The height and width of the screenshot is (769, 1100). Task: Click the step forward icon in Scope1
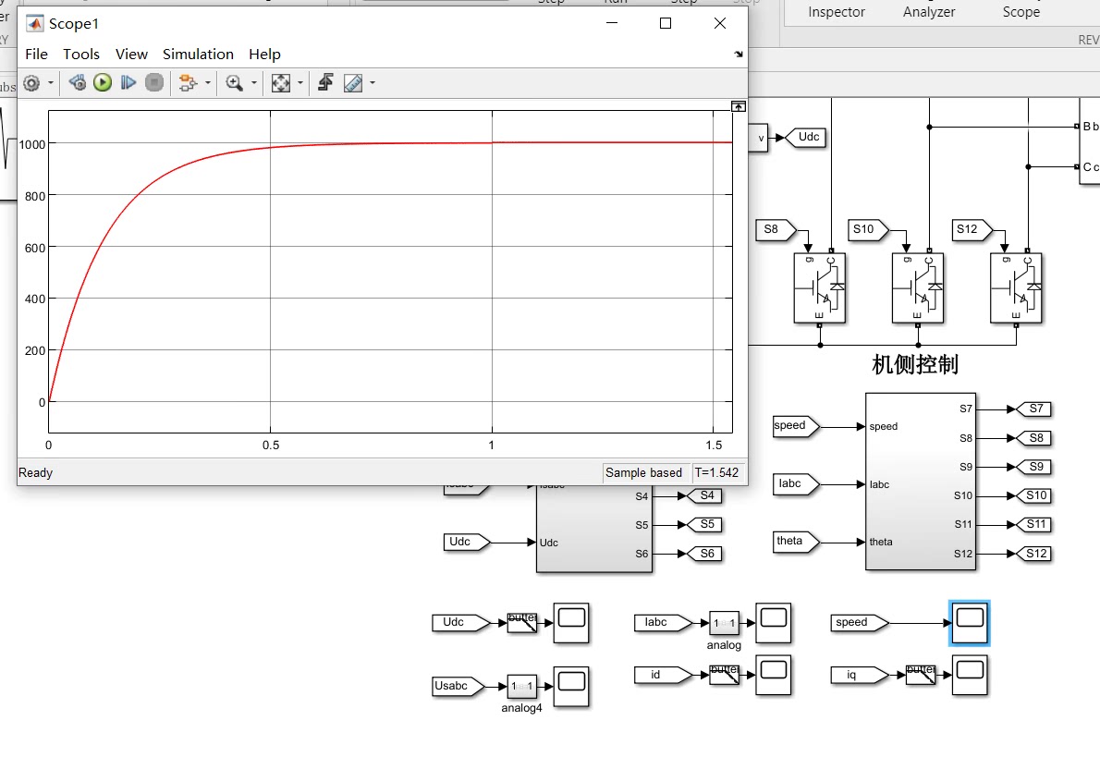click(128, 83)
